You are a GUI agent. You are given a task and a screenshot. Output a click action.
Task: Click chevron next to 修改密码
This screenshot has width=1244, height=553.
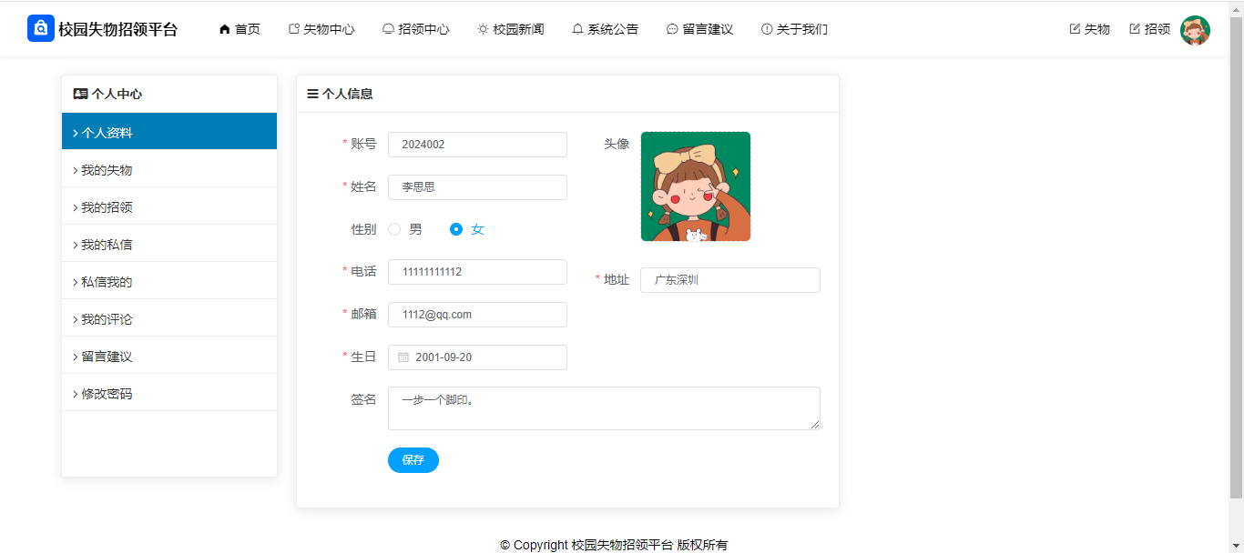click(x=75, y=394)
